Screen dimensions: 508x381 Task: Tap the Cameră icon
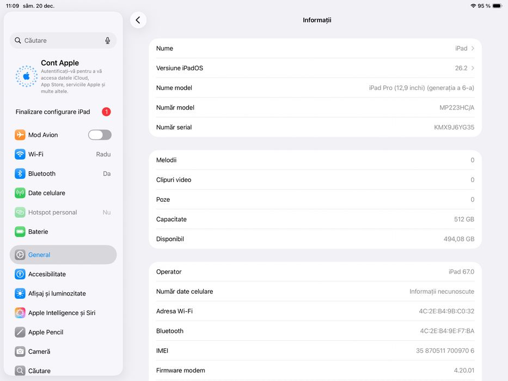20,352
